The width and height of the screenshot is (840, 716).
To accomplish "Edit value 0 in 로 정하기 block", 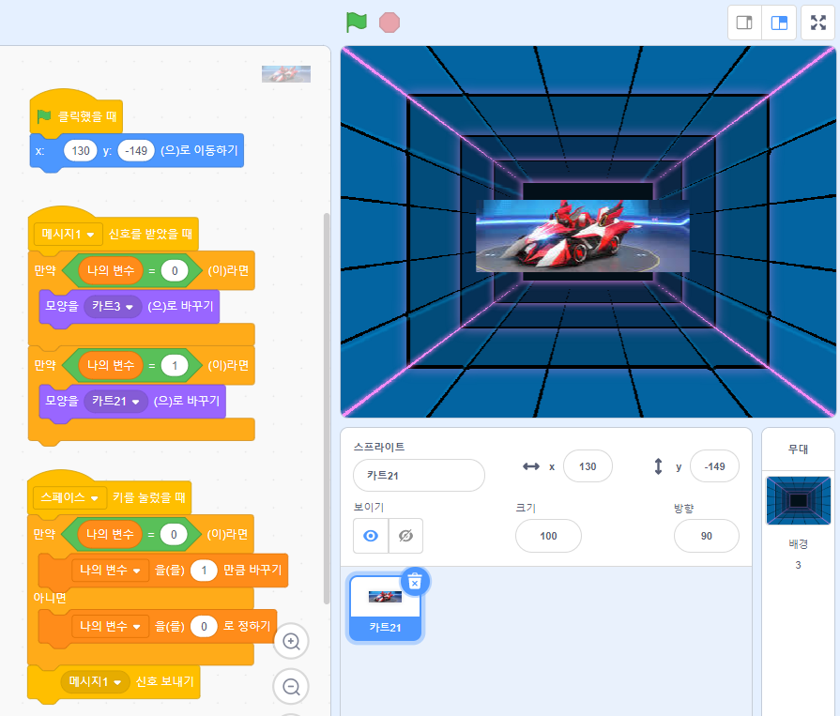I will (204, 626).
